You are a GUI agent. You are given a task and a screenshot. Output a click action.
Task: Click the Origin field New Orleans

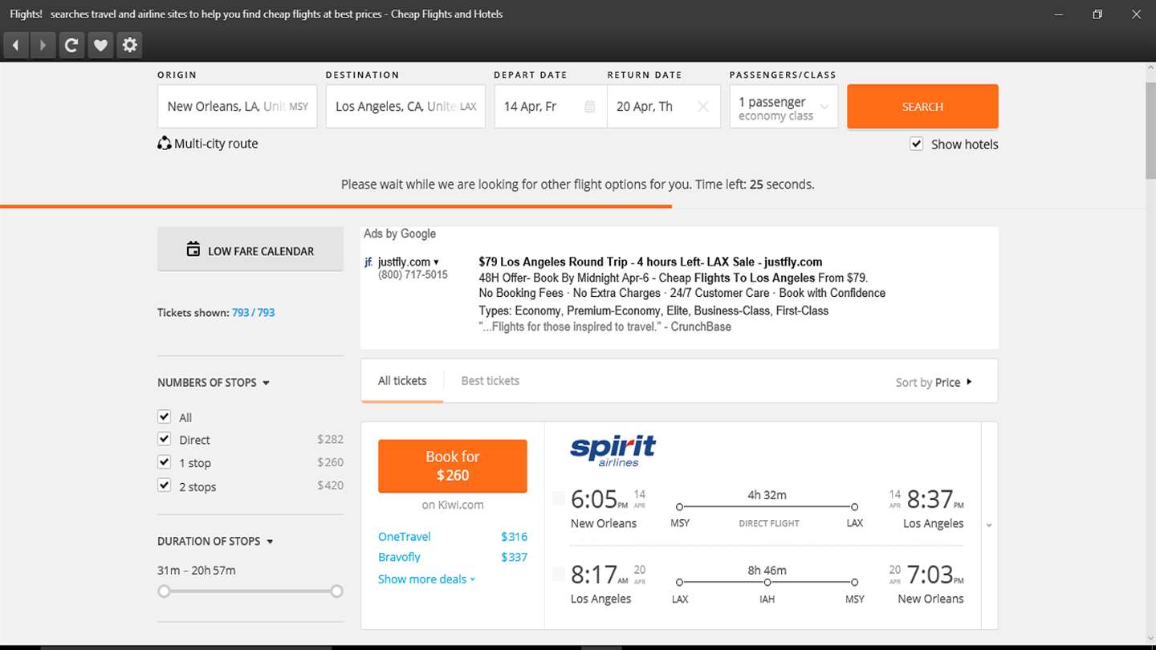tap(238, 106)
